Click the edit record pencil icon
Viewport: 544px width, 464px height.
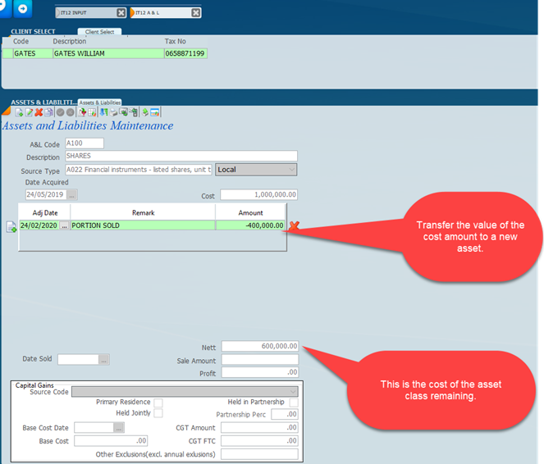pos(29,112)
